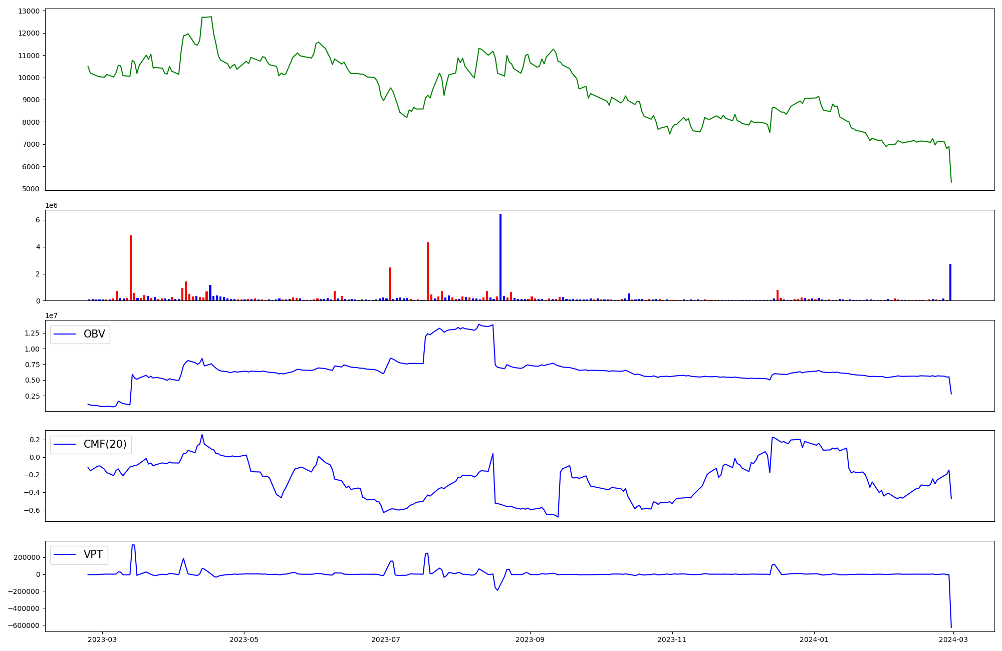This screenshot has height=651, width=1002.
Task: Click the 2023-09 x-axis date label
Action: [x=530, y=639]
